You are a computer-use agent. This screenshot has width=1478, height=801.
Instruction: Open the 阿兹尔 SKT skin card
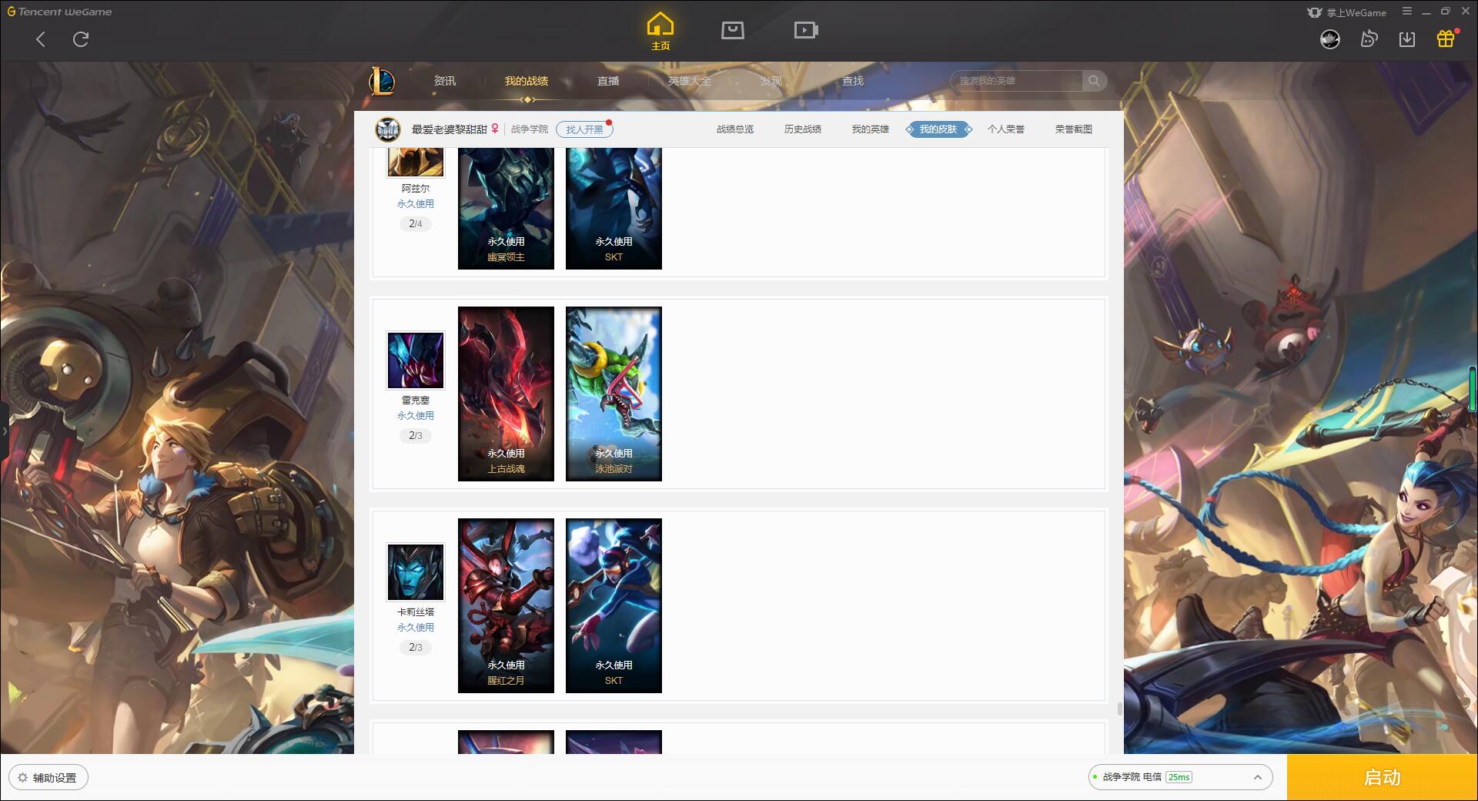(x=614, y=209)
